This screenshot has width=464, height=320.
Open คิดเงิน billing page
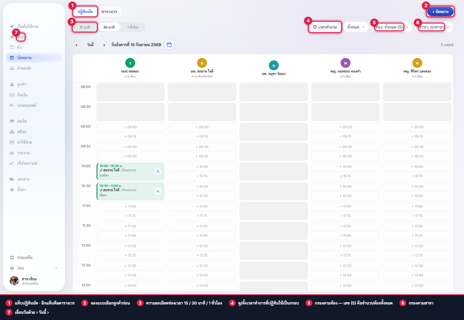coord(34,95)
